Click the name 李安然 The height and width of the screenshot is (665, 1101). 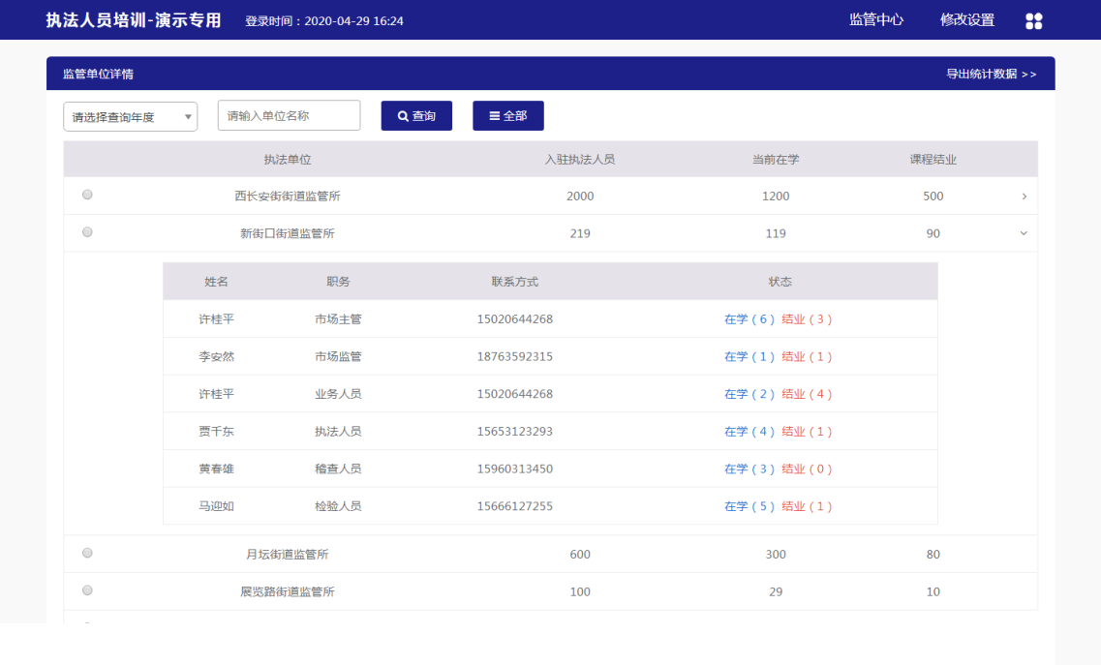(x=216, y=357)
